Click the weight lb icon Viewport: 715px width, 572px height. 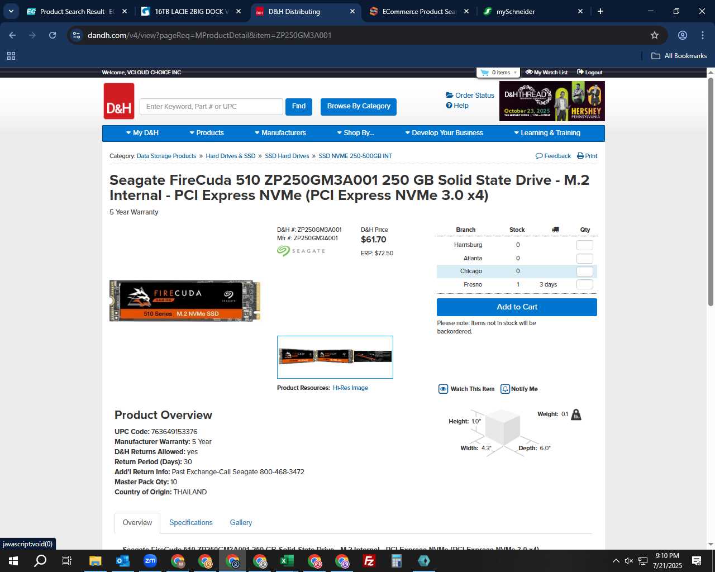pyautogui.click(x=576, y=414)
